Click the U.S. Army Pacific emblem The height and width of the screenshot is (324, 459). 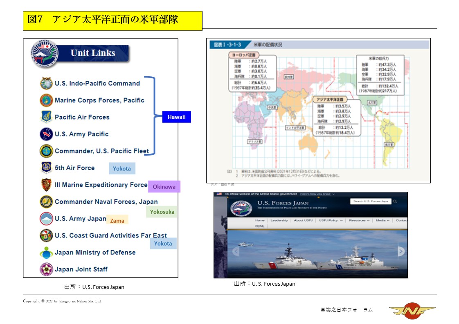pyautogui.click(x=46, y=134)
